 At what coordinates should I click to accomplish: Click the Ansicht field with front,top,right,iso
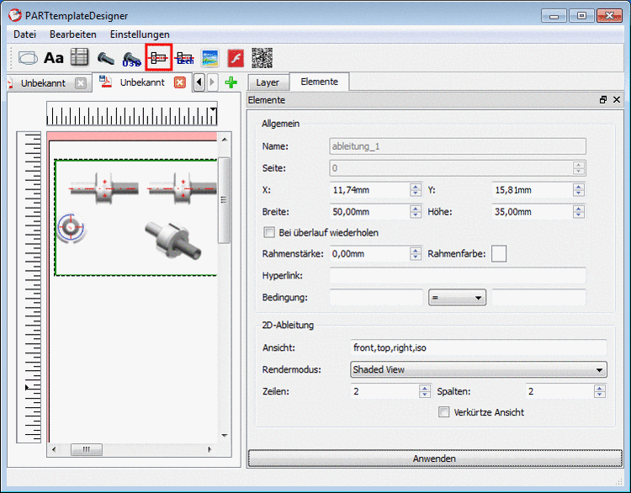(x=479, y=347)
